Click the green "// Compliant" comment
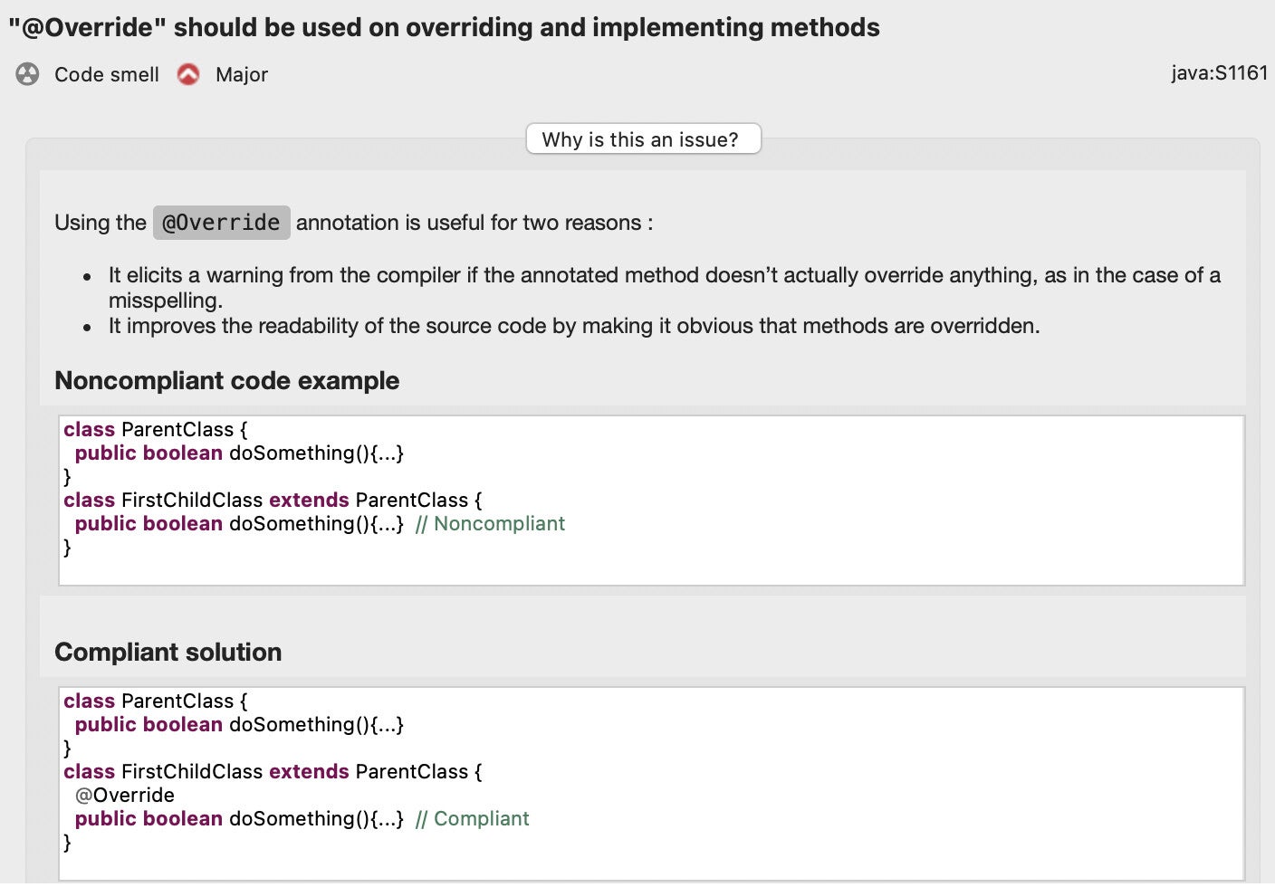The height and width of the screenshot is (887, 1275). coord(472,818)
